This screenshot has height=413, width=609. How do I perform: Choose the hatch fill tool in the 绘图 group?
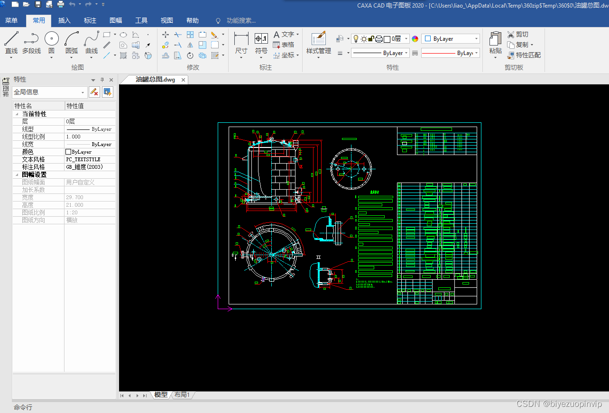pyautogui.click(x=123, y=55)
